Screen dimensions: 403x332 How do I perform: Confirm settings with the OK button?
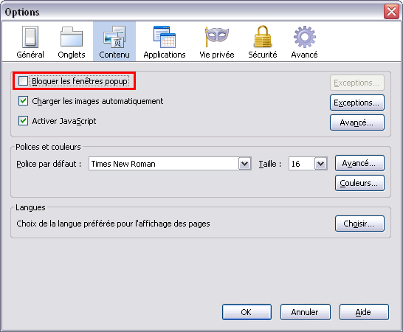[247, 312]
